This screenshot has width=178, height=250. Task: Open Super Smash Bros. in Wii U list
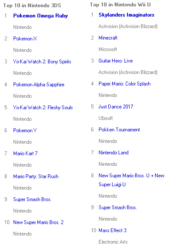coord(118,207)
